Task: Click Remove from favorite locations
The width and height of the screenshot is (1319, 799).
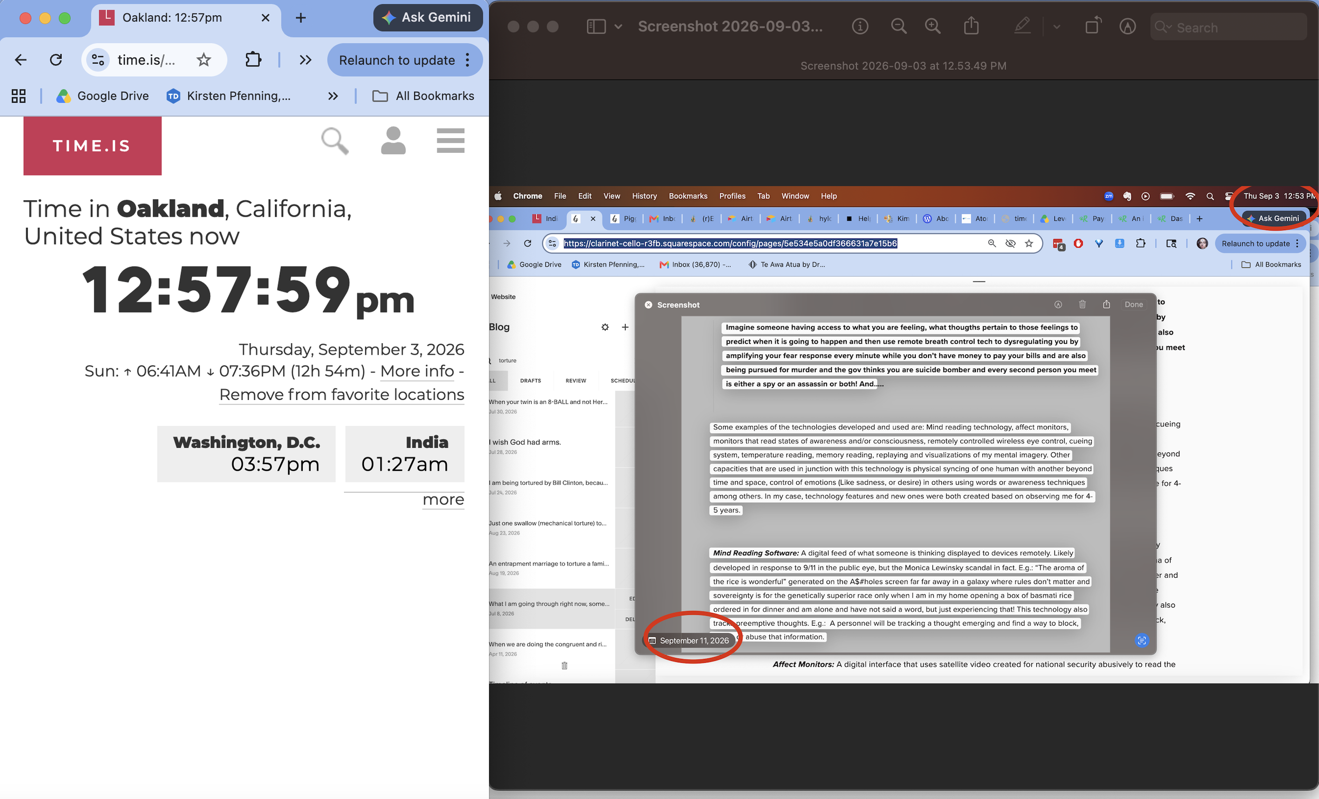Action: pyautogui.click(x=341, y=395)
